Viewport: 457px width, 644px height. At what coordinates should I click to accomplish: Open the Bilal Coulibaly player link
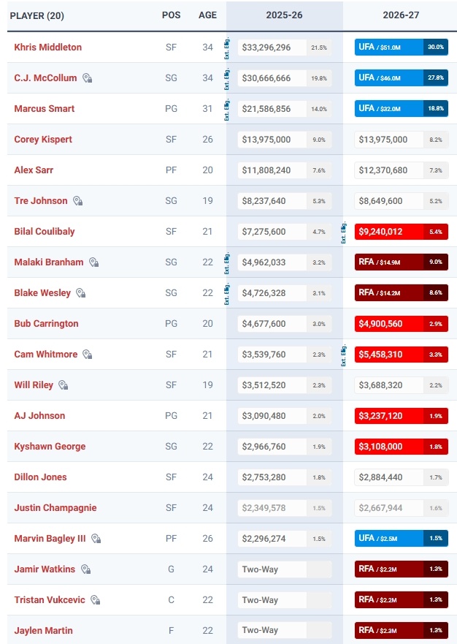click(45, 232)
